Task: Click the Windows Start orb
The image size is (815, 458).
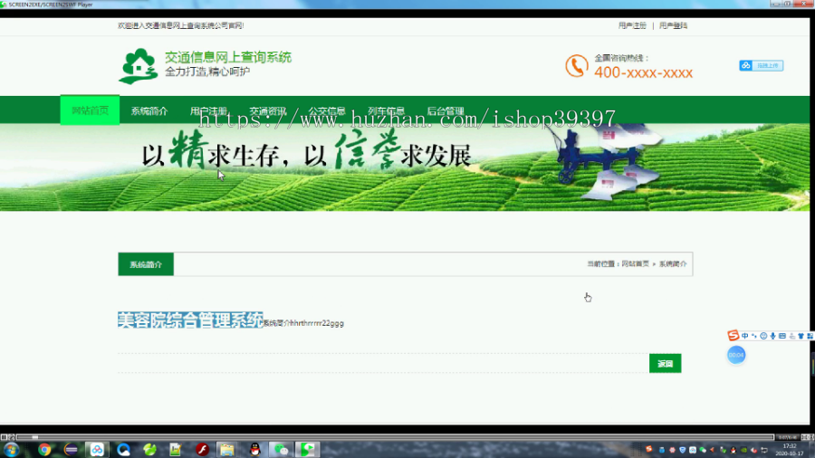Action: (x=12, y=449)
